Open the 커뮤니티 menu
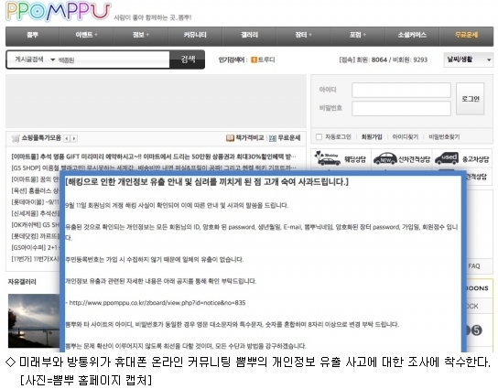Viewport: 498px width, 389px height. click(195, 35)
